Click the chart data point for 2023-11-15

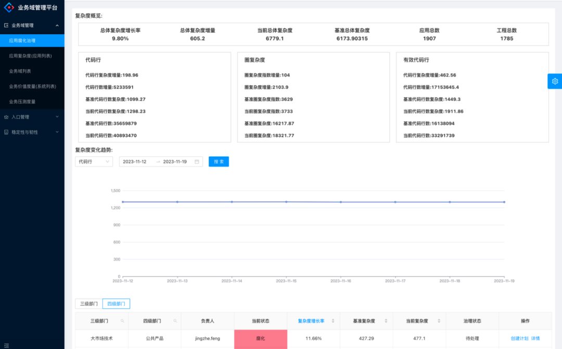click(286, 202)
